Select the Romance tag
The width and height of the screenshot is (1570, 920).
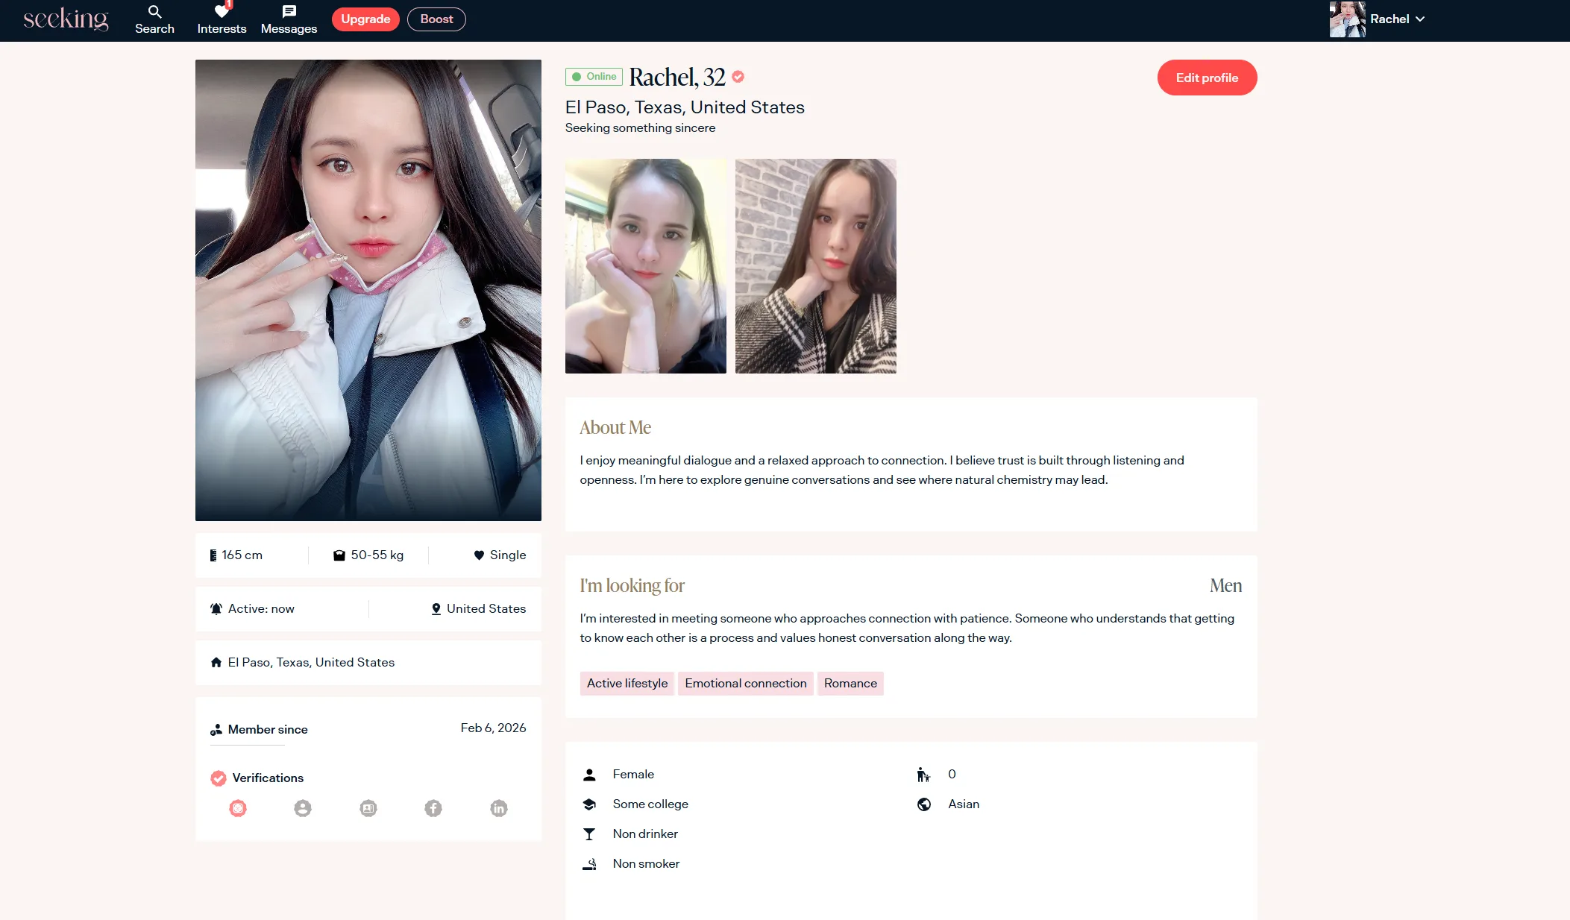coord(850,684)
